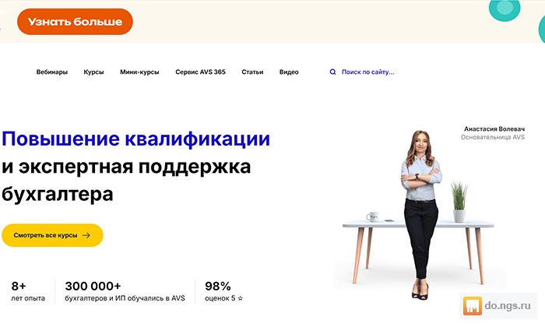
Task: Click the Повышение квалификации heading
Action: coord(136,139)
